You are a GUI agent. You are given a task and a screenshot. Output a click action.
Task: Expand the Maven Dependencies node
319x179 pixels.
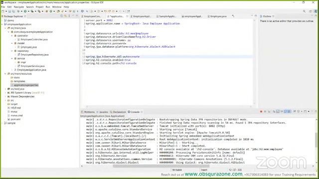click(5, 96)
